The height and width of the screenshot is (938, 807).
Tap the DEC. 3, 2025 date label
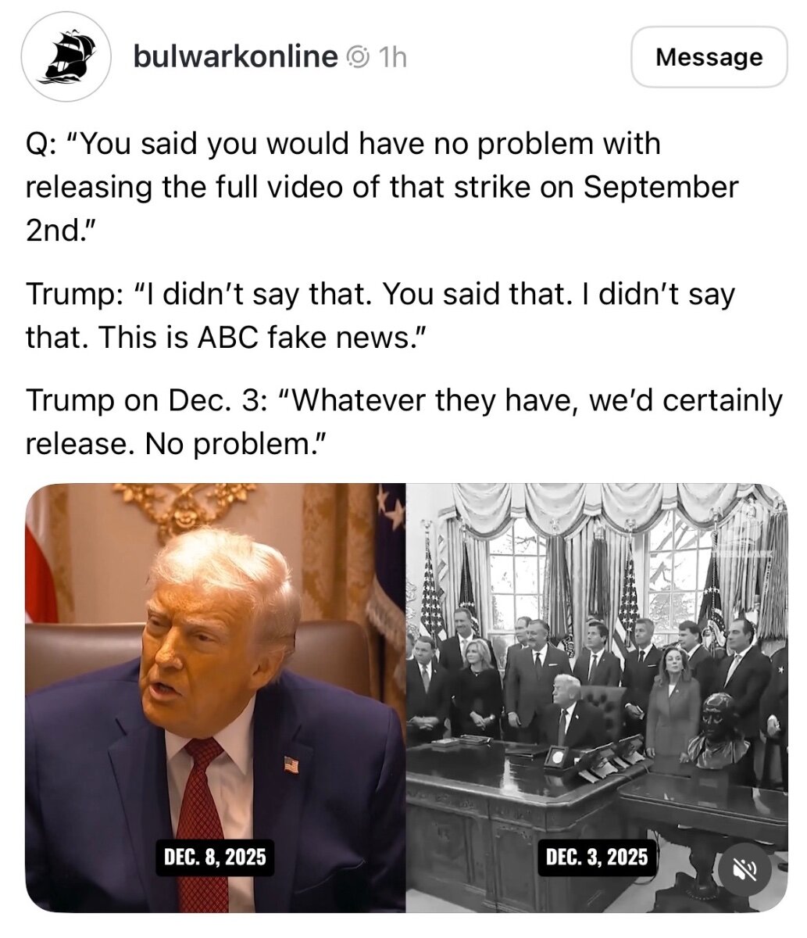[x=596, y=857]
